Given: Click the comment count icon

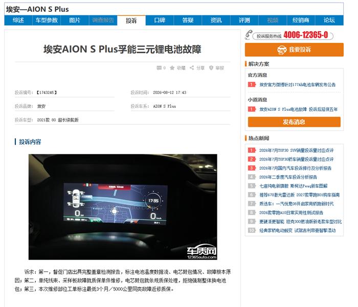Looking at the screenshot, I should point(159,68).
